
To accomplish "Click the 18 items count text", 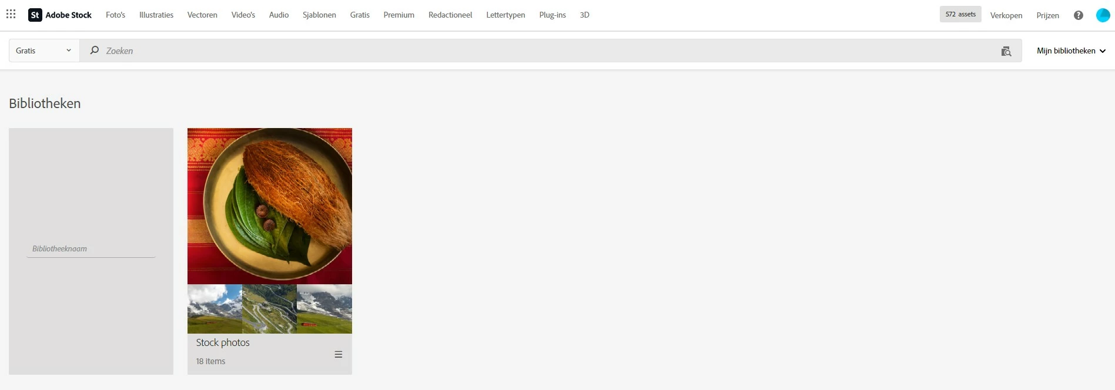I will point(210,361).
